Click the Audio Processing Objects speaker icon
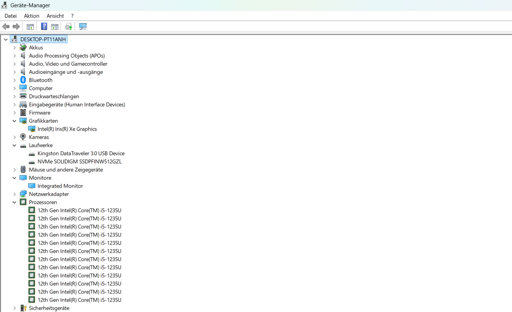Viewport: 512px width, 312px height. pos(23,56)
